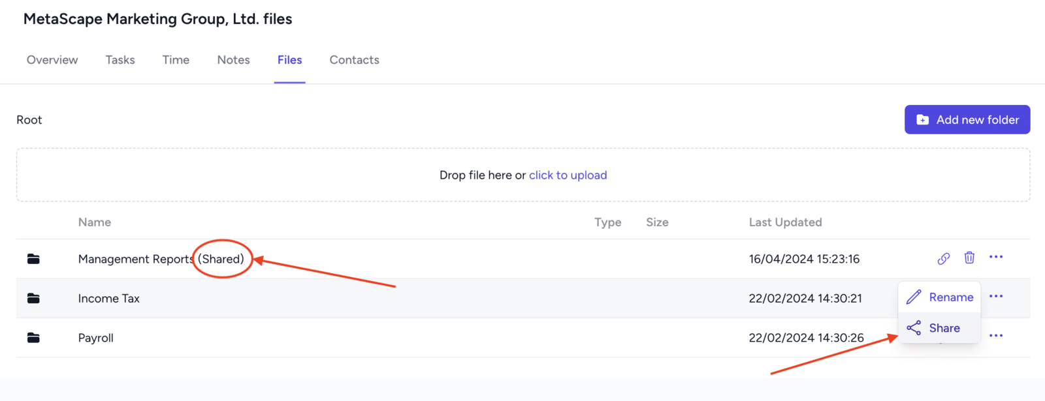Delete the Management Reports folder via trash icon
The image size is (1045, 401).
coord(969,258)
